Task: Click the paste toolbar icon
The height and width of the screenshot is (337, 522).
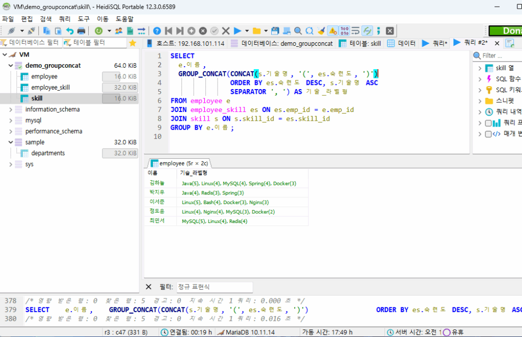Action: [58, 31]
